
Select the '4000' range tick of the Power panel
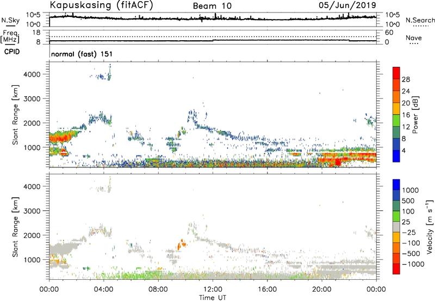32,74
